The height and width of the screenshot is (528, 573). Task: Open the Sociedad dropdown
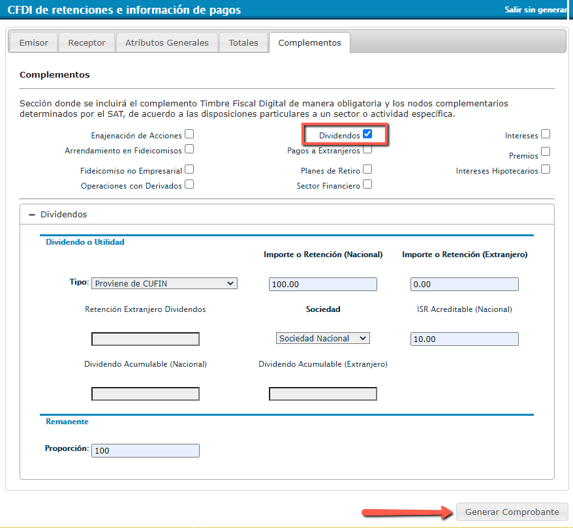pos(322,338)
